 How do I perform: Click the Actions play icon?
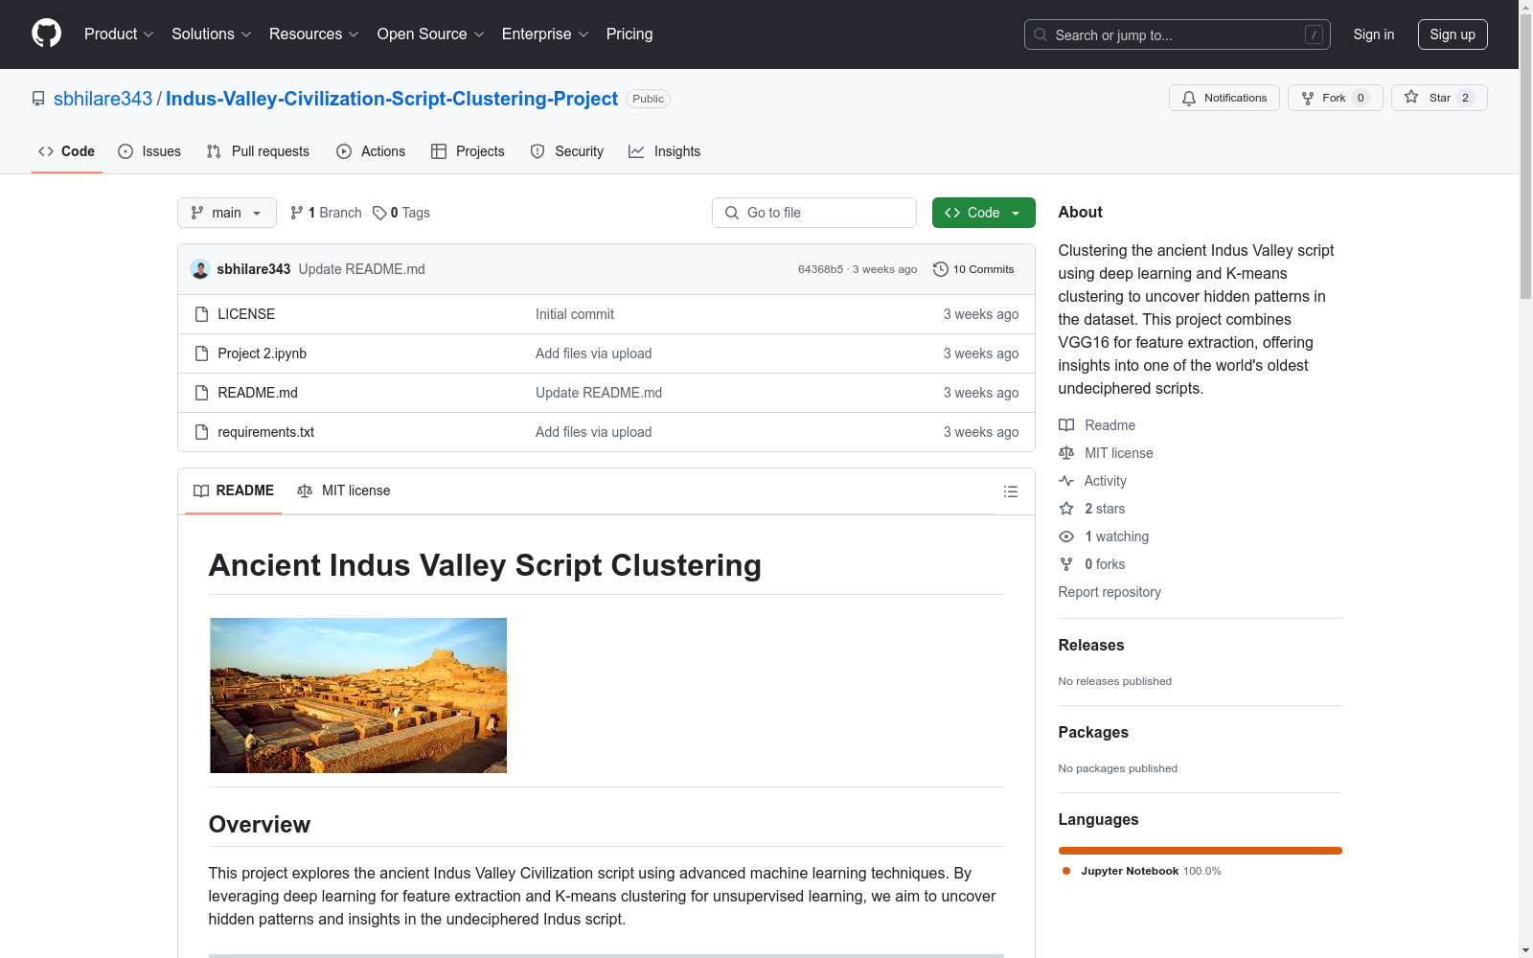point(344,151)
